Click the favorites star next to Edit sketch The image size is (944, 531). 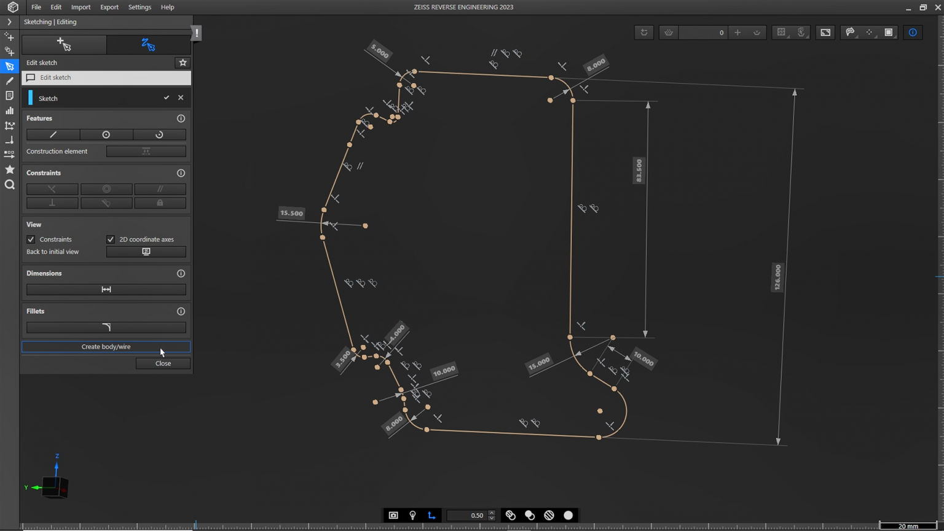pos(182,63)
